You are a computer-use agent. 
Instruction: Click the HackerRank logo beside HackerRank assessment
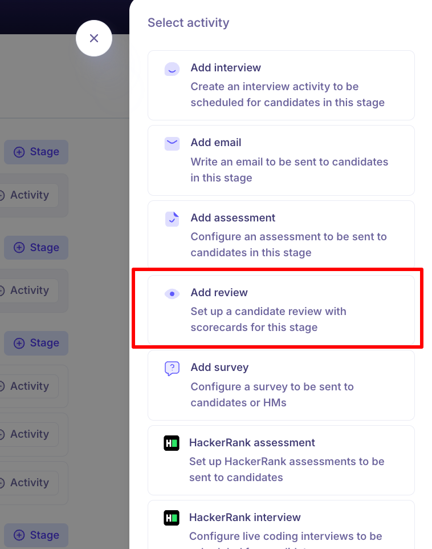171,443
